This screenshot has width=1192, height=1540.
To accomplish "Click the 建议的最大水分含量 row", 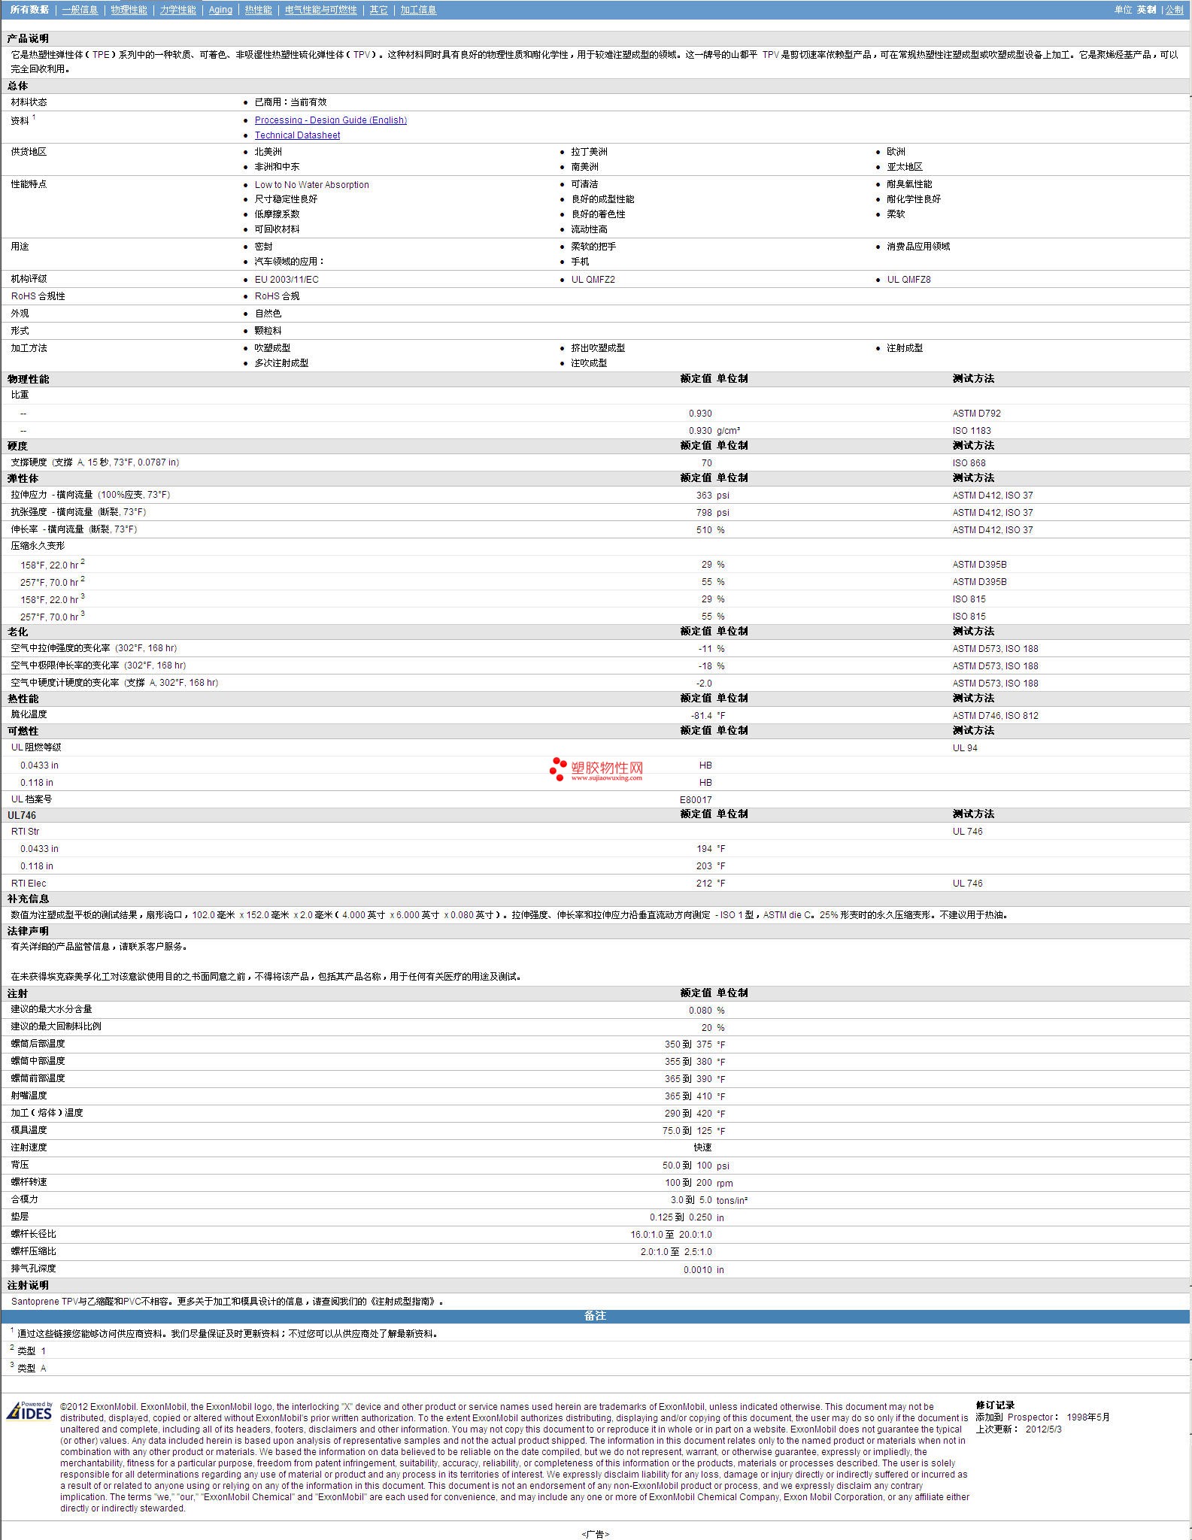I will pos(595,1009).
